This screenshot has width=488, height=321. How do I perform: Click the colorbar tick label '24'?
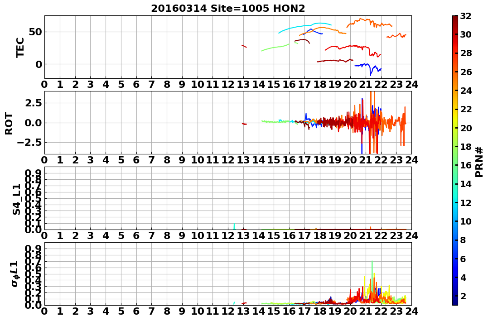point(466,91)
